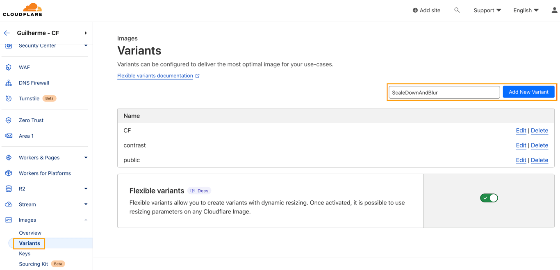
Task: Go to Images Overview page
Action: 30,233
